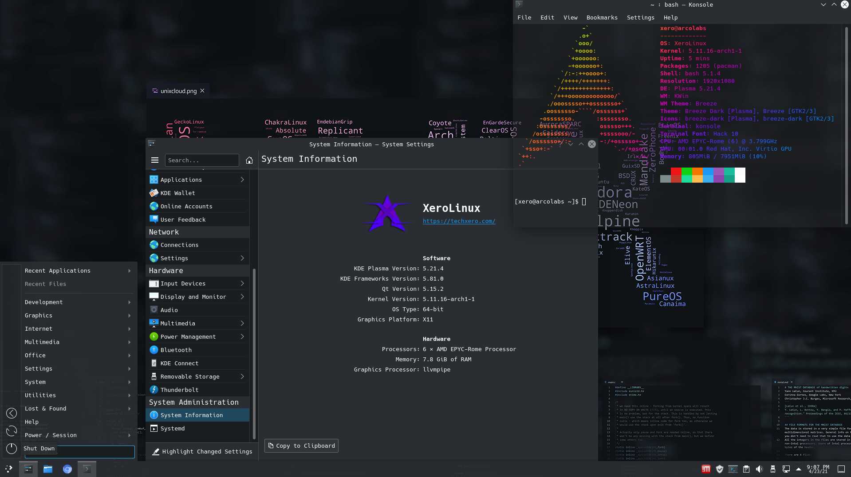Click the Search field in System Settings
This screenshot has width=851, height=477.
(202, 160)
